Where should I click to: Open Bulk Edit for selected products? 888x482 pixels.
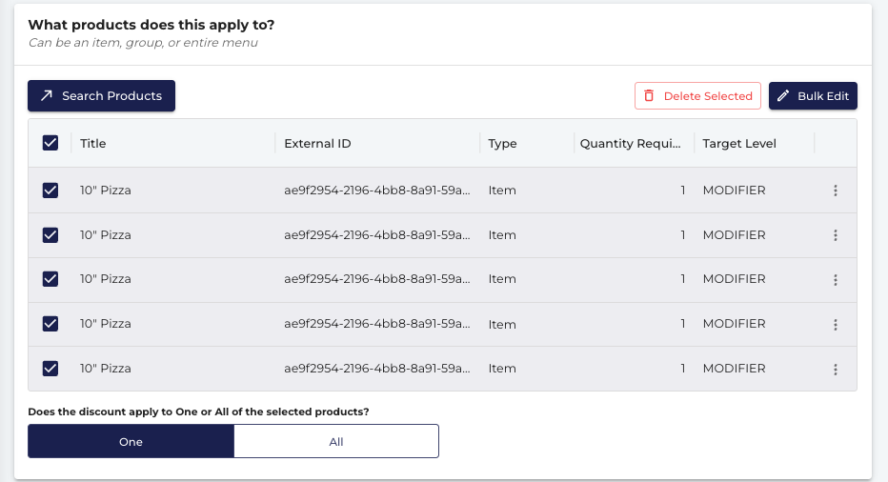[813, 95]
